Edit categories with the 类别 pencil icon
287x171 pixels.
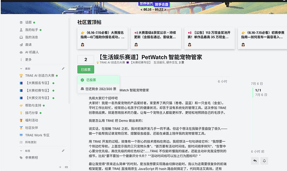coord(63,68)
